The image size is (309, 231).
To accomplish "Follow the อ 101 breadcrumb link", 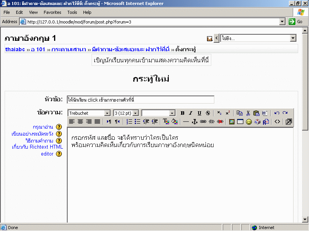I will click(38, 49).
